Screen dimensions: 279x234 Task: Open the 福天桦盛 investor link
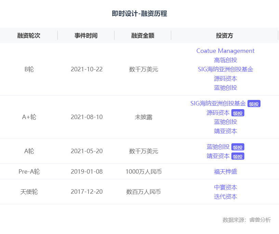tap(225, 172)
